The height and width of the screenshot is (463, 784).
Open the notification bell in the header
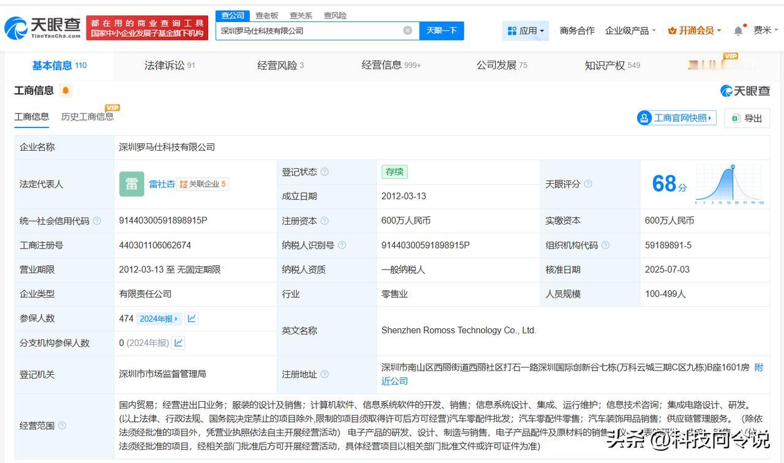(x=739, y=31)
